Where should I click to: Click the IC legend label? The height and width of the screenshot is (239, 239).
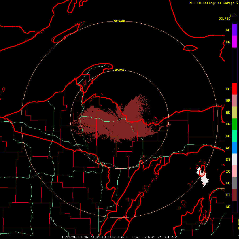228,172
